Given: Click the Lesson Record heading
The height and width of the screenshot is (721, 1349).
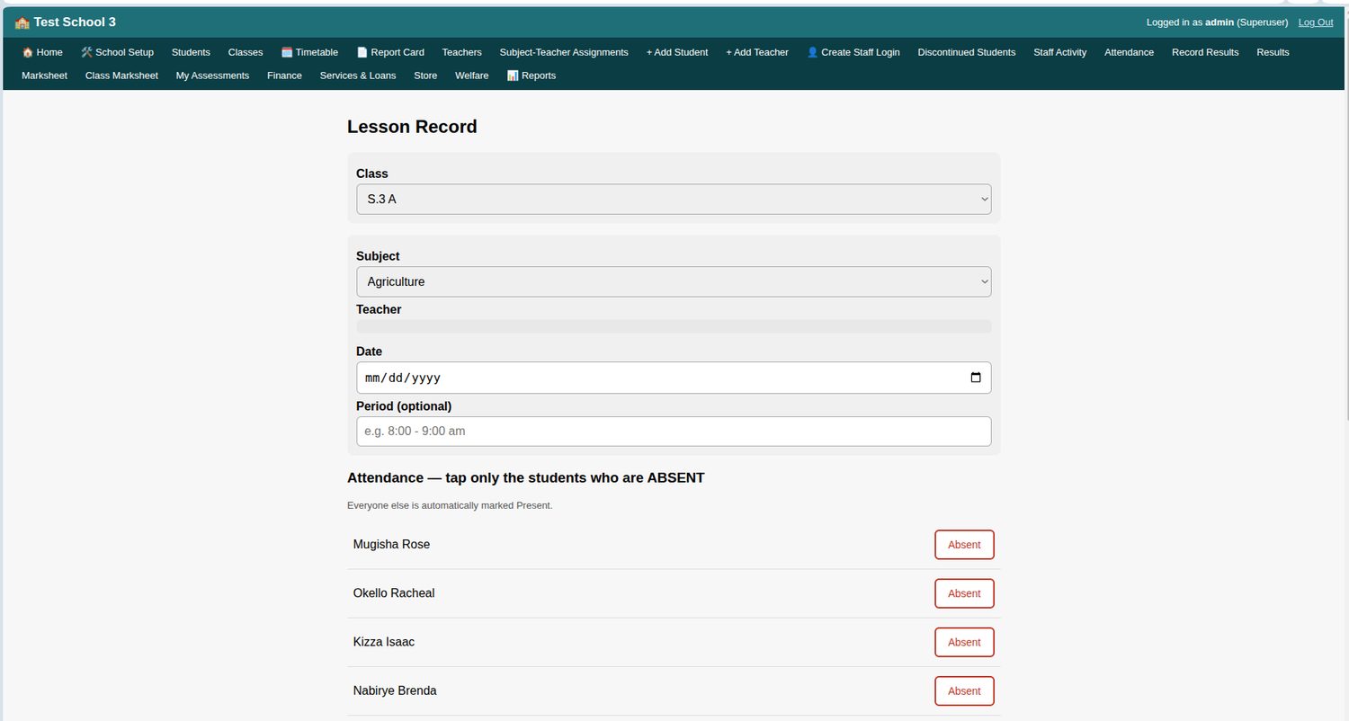Looking at the screenshot, I should click(x=412, y=127).
